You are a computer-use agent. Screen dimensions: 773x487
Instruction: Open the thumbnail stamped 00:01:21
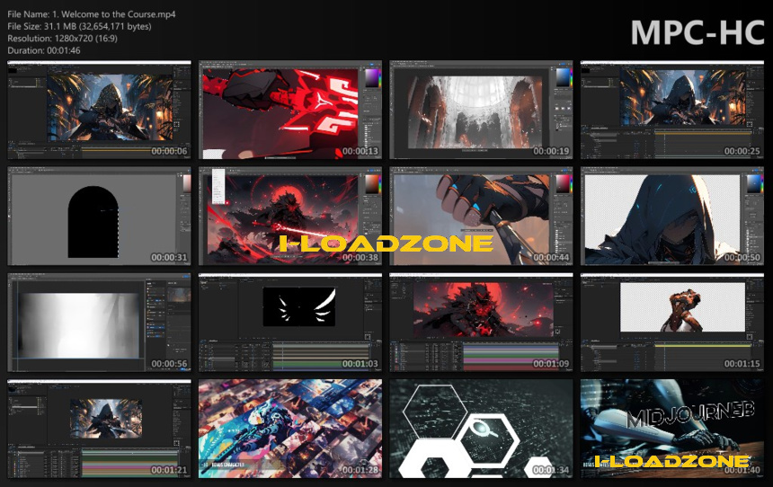(99, 429)
